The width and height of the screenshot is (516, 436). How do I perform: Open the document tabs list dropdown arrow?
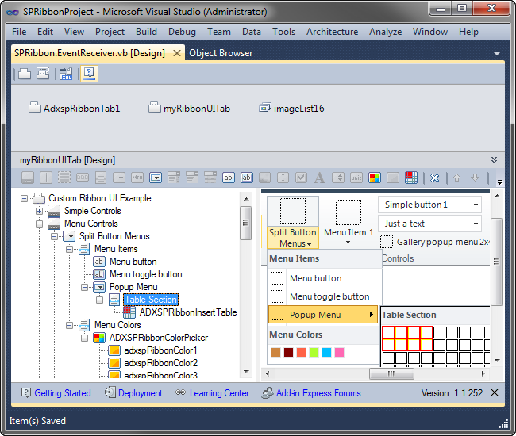tap(497, 54)
